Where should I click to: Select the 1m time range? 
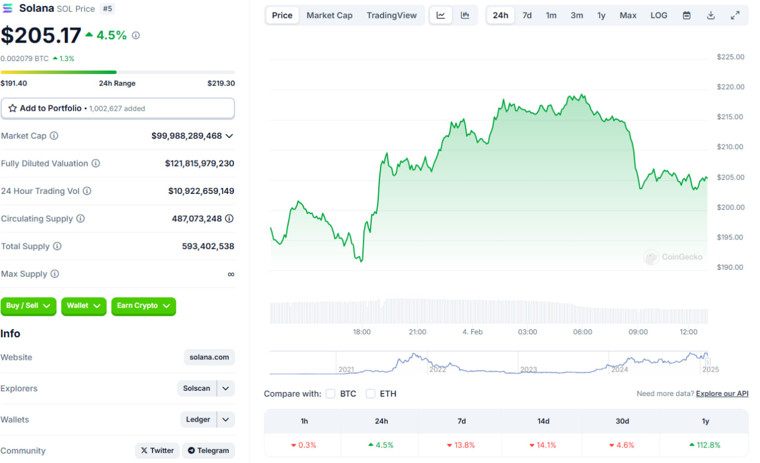pos(552,15)
